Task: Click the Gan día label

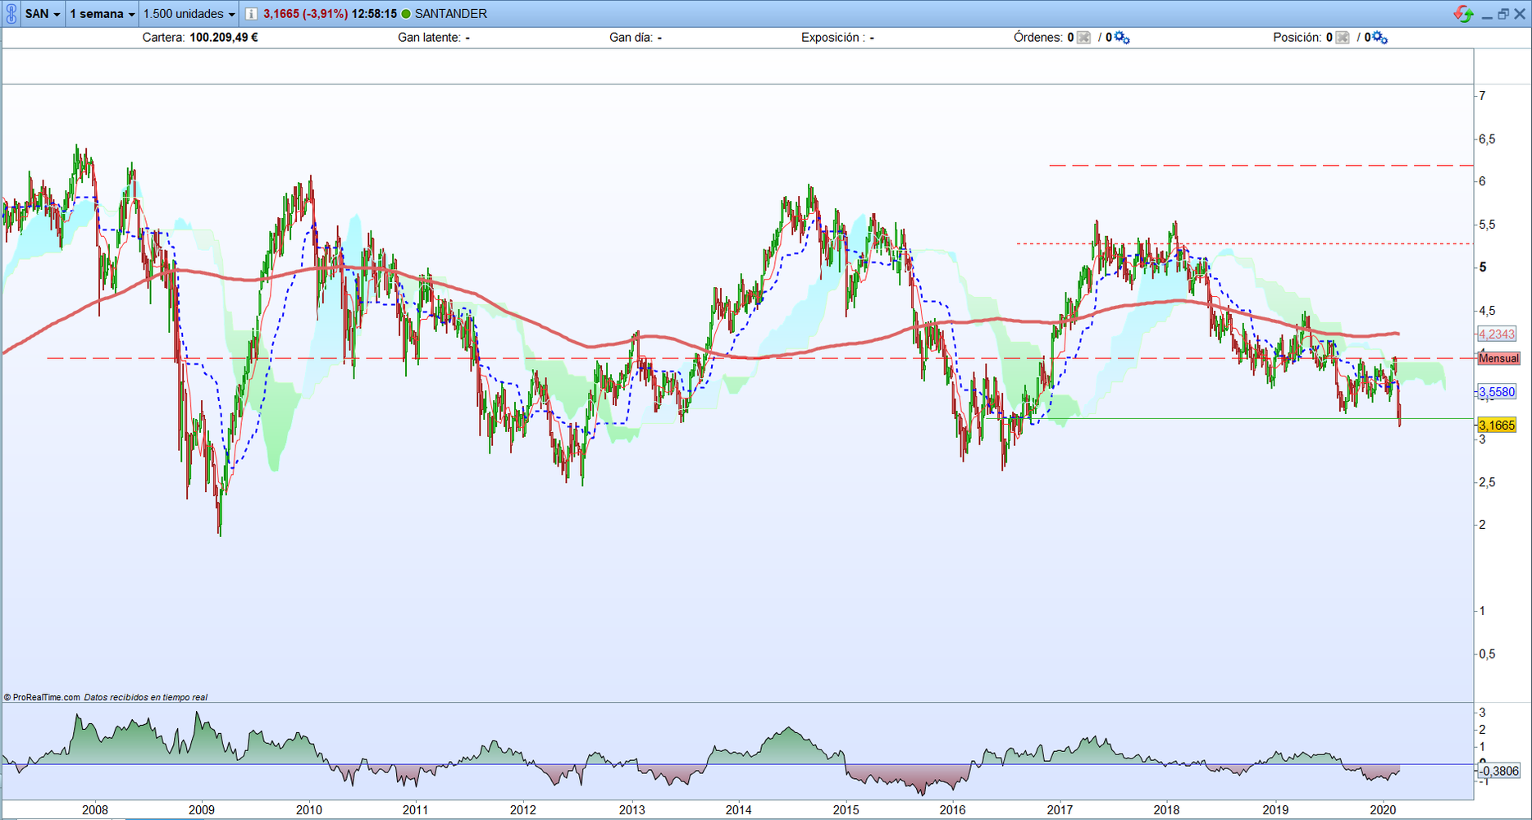Action: pyautogui.click(x=631, y=38)
